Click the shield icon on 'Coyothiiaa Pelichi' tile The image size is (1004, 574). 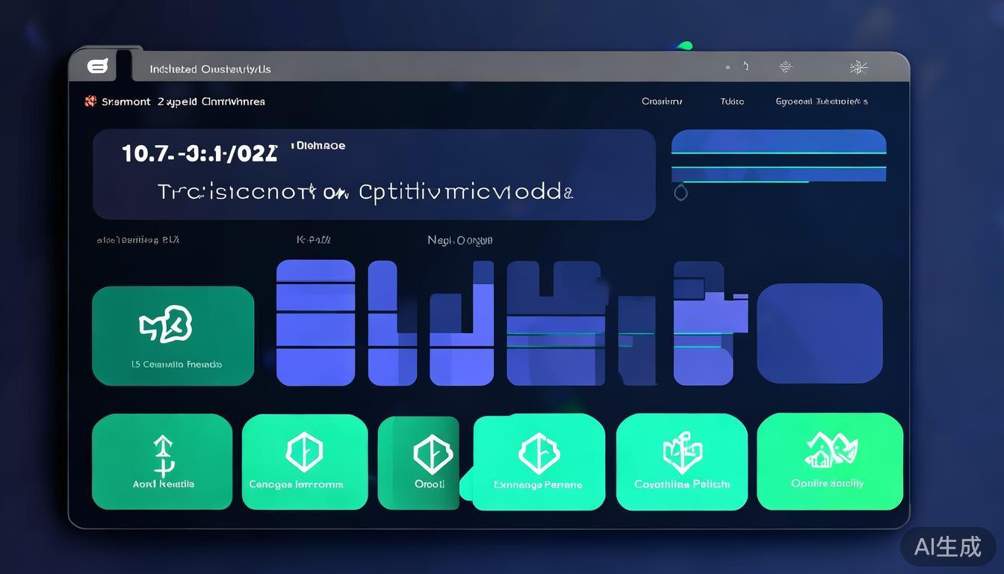click(682, 452)
